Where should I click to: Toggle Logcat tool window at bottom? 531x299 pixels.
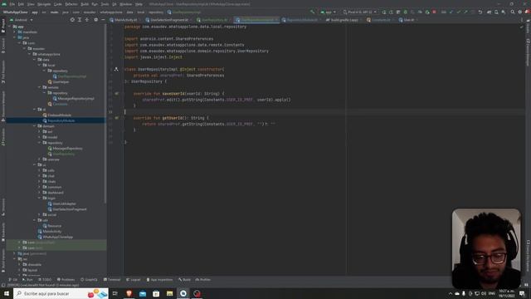[x=133, y=280]
